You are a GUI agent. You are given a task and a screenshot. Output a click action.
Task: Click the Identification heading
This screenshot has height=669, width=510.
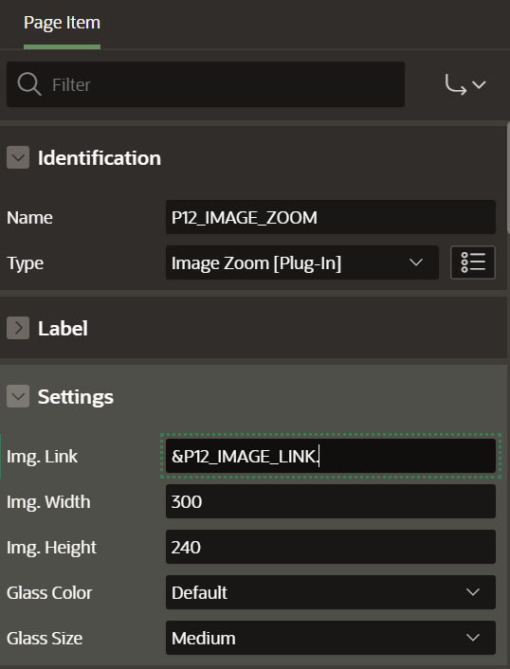pos(100,158)
